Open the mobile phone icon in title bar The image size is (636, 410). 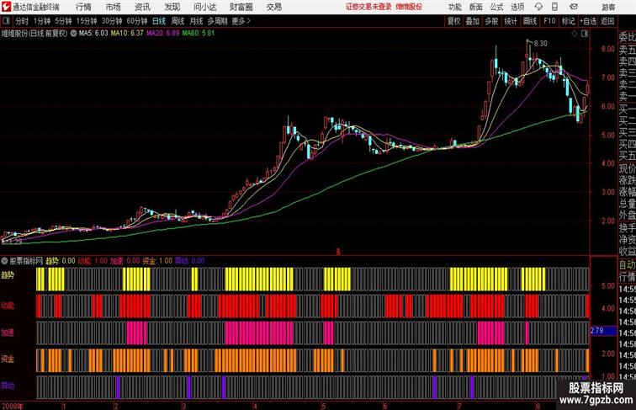pos(554,7)
